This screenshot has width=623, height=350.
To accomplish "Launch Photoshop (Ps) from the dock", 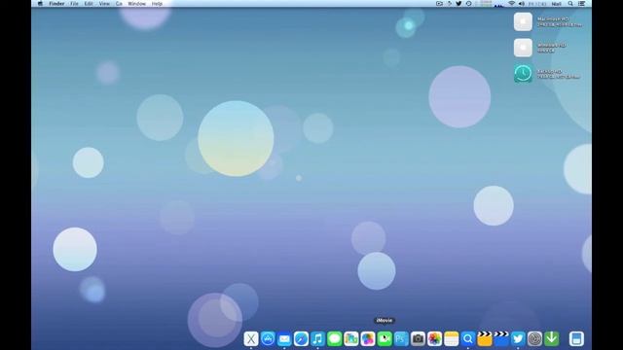I will (x=401, y=339).
